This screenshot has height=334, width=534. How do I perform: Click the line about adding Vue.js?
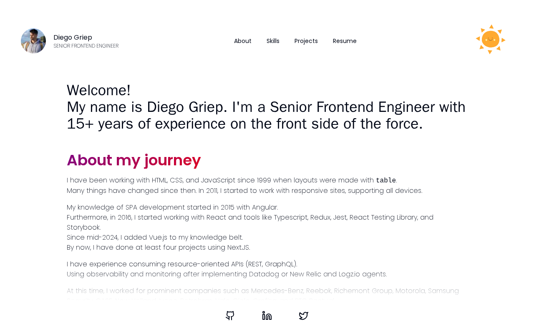155,237
